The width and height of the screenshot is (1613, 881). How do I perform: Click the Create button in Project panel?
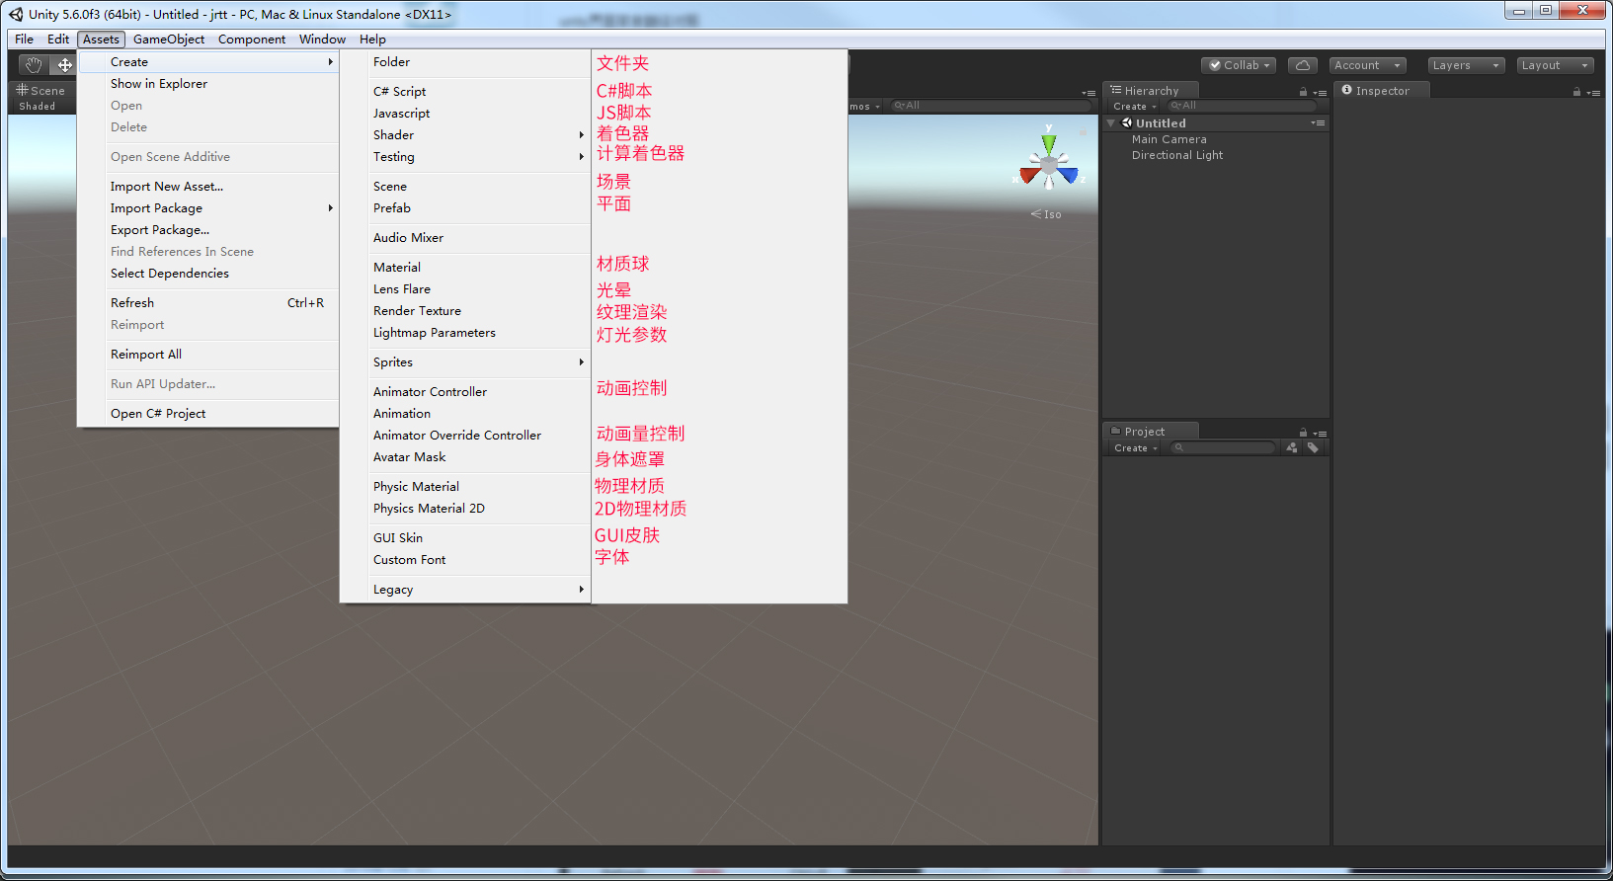pyautogui.click(x=1135, y=448)
